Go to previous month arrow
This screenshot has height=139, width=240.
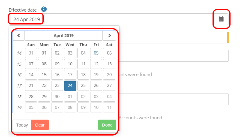tap(19, 35)
